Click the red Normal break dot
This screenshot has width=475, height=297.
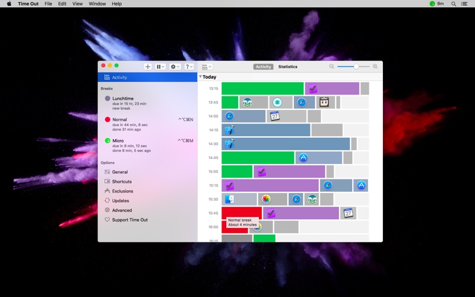tap(107, 119)
